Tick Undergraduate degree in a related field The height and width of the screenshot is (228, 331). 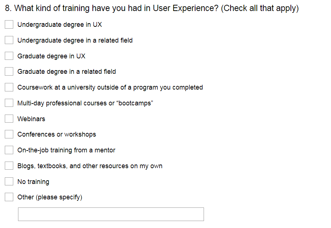pos(9,40)
